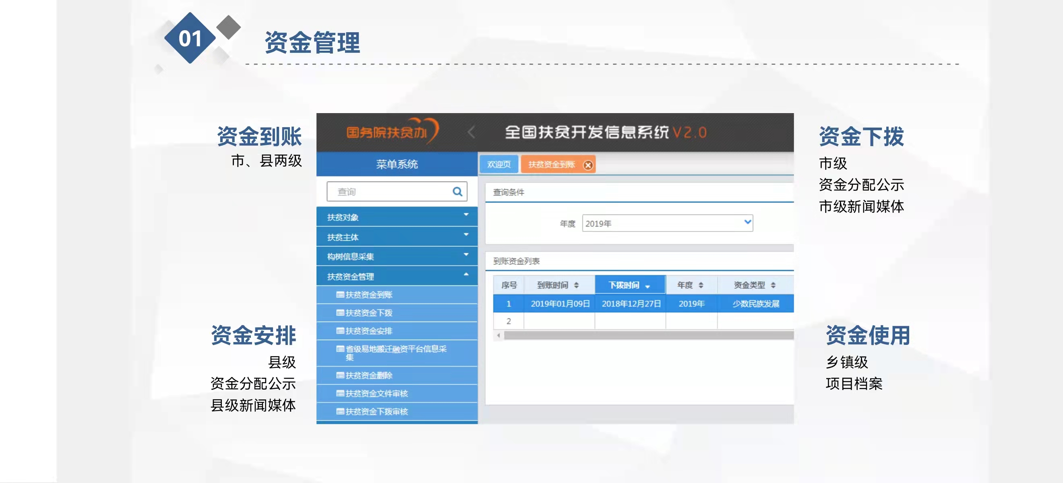Screen dimensions: 1063x483
Task: Sort by 年度 column sort arrows
Action: point(701,285)
